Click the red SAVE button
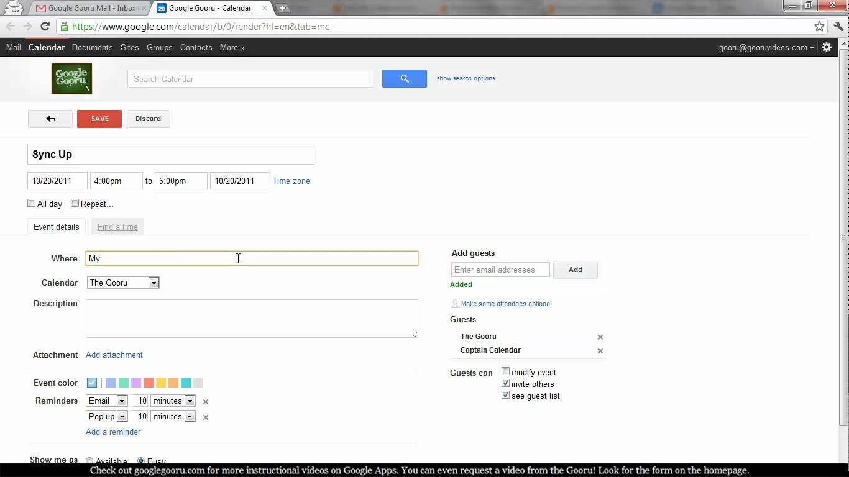This screenshot has width=849, height=477. click(x=99, y=119)
